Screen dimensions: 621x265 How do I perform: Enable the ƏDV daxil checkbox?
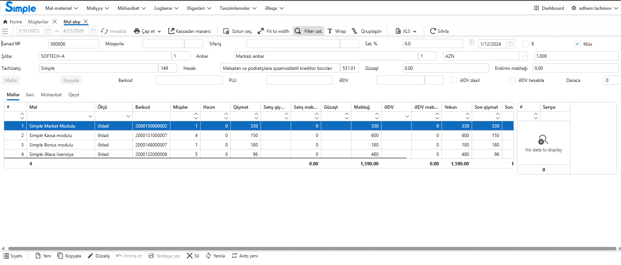pyautogui.click(x=454, y=80)
